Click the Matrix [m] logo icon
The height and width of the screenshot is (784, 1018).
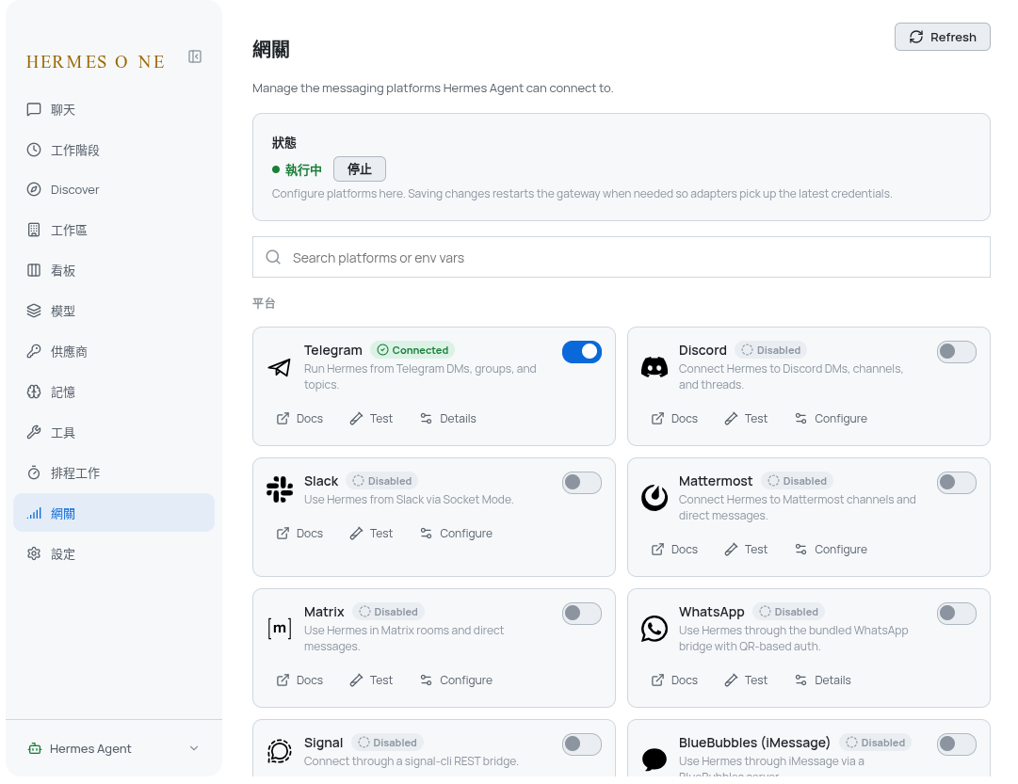pyautogui.click(x=279, y=629)
